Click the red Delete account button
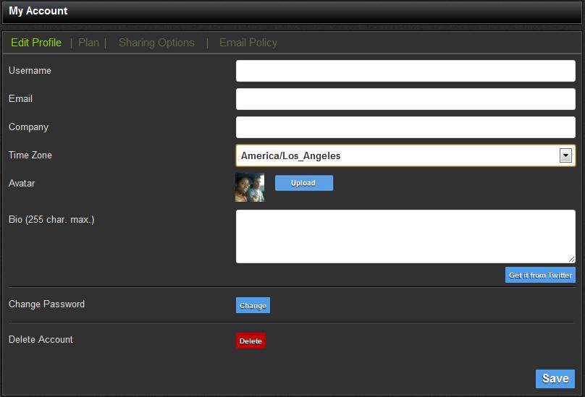The width and height of the screenshot is (585, 397). click(251, 341)
